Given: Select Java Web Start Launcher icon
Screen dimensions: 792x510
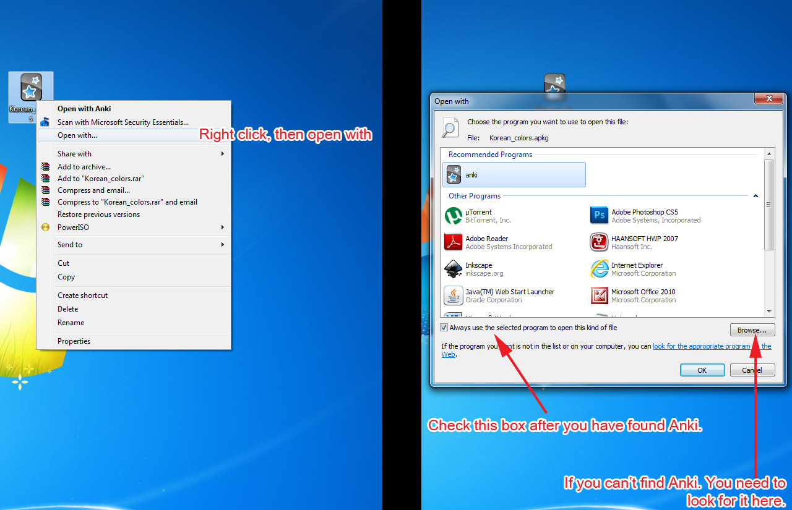Looking at the screenshot, I should 454,295.
